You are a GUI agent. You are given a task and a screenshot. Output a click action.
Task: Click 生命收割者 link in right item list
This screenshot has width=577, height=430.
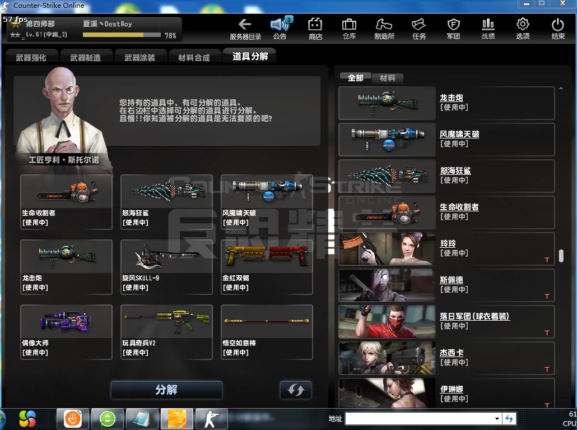pyautogui.click(x=459, y=207)
